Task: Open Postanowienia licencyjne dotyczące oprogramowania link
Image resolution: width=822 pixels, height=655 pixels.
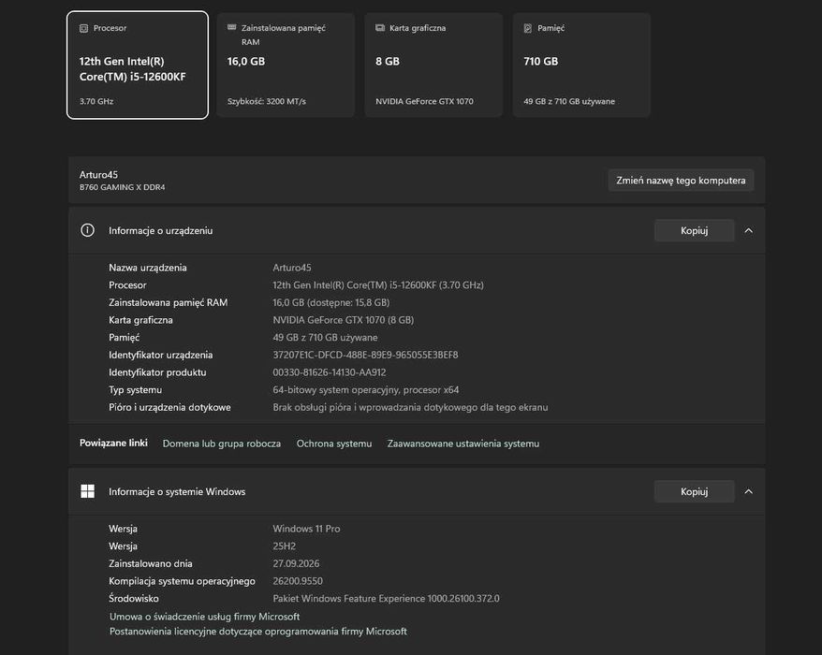Action: coord(257,632)
